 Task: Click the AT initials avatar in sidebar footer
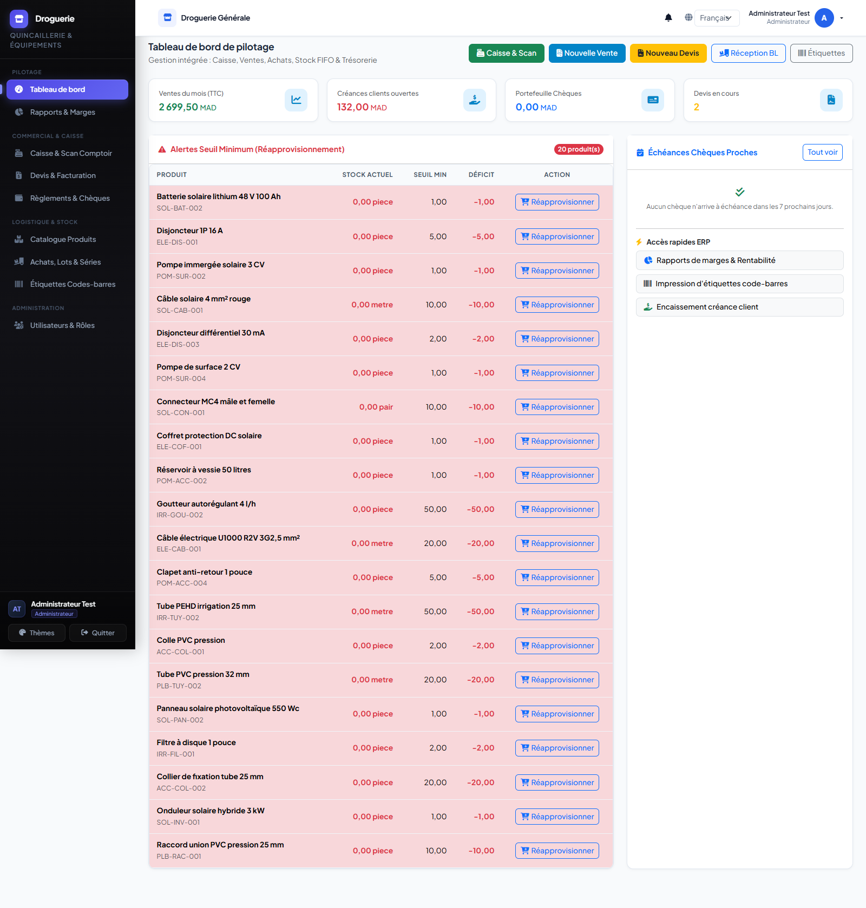17,609
